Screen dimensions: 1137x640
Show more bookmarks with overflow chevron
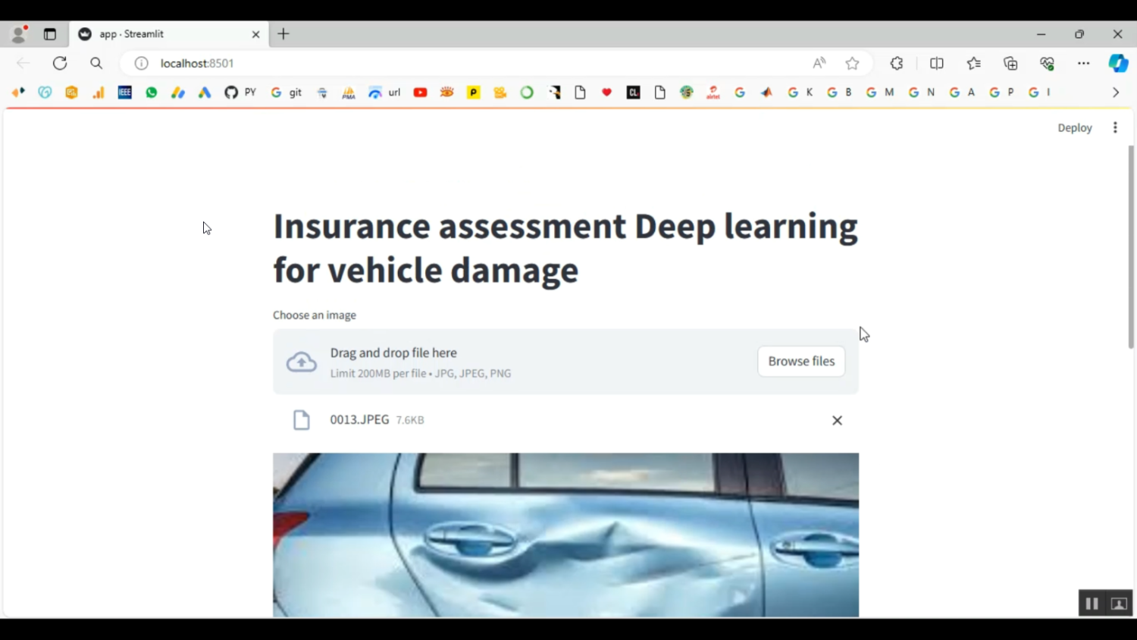1116,93
